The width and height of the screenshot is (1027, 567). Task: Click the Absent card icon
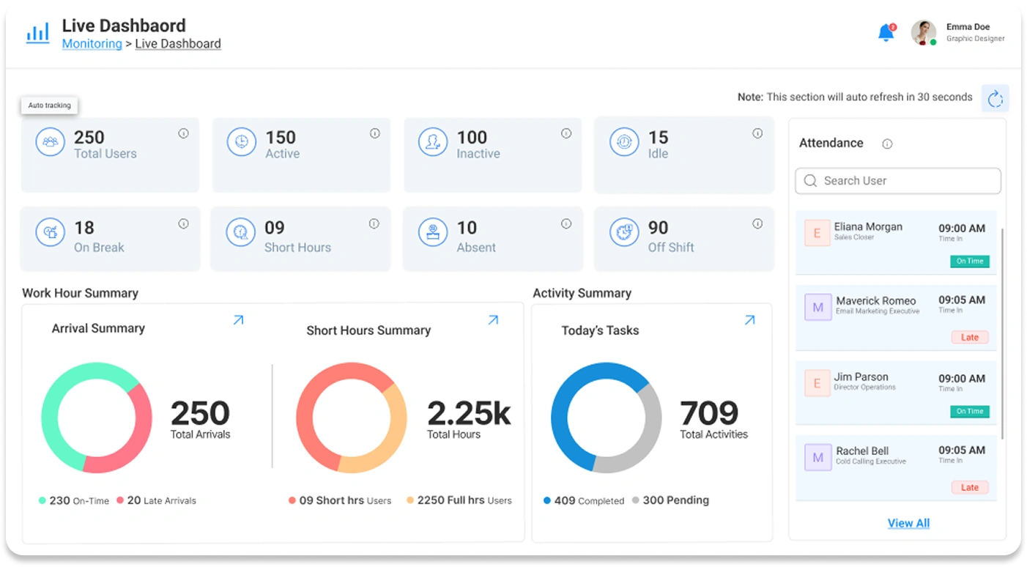click(x=432, y=232)
